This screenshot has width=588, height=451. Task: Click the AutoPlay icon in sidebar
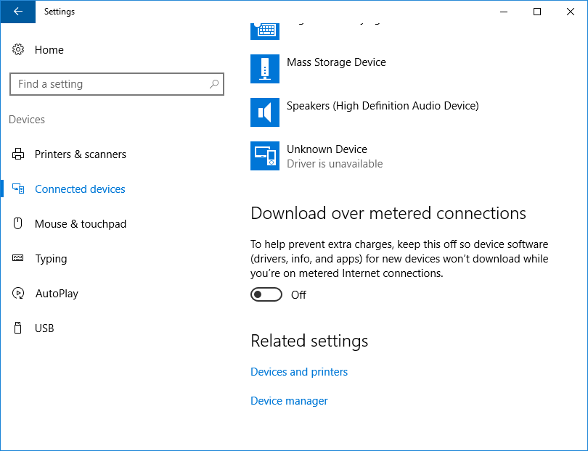pos(18,294)
